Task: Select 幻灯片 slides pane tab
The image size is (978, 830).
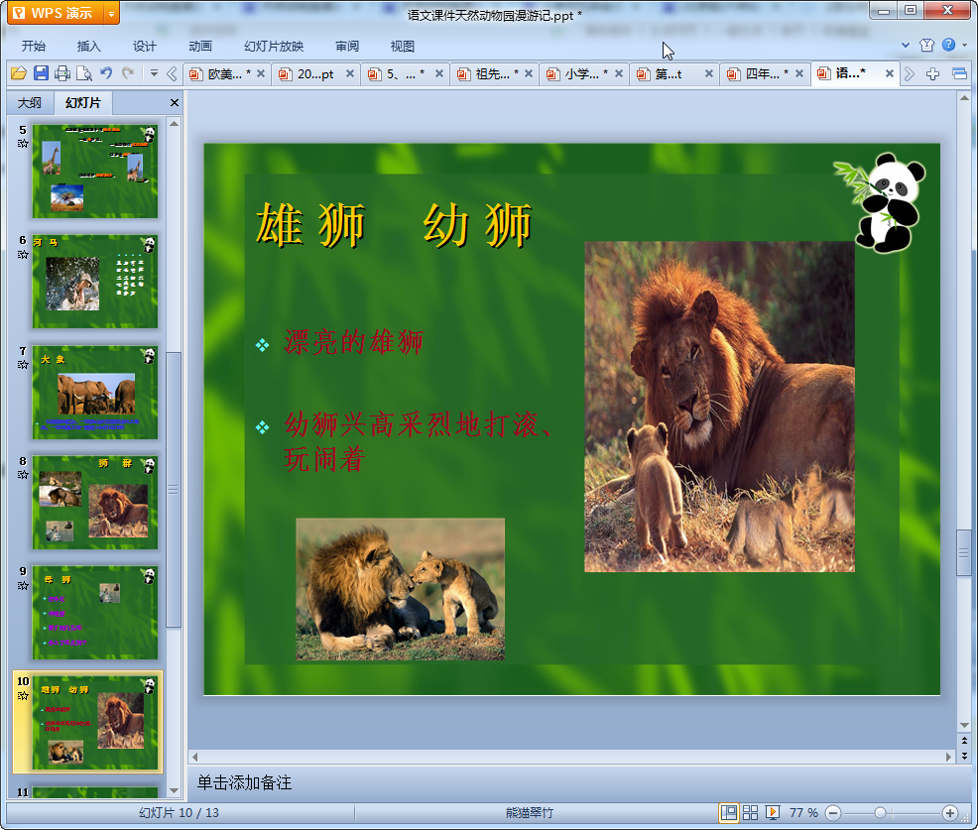Action: [x=83, y=103]
